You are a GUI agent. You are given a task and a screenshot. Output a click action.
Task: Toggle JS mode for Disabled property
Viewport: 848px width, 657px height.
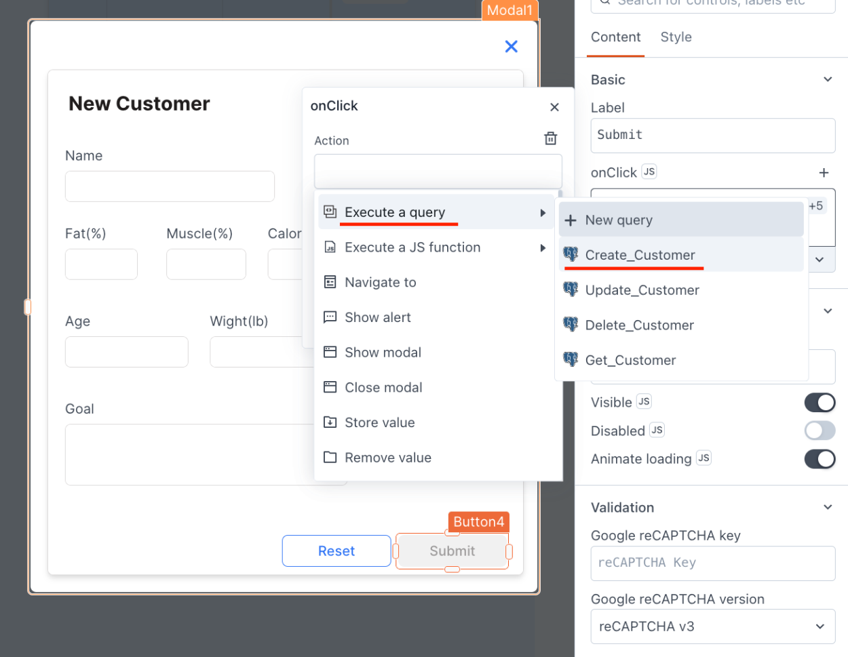click(657, 430)
